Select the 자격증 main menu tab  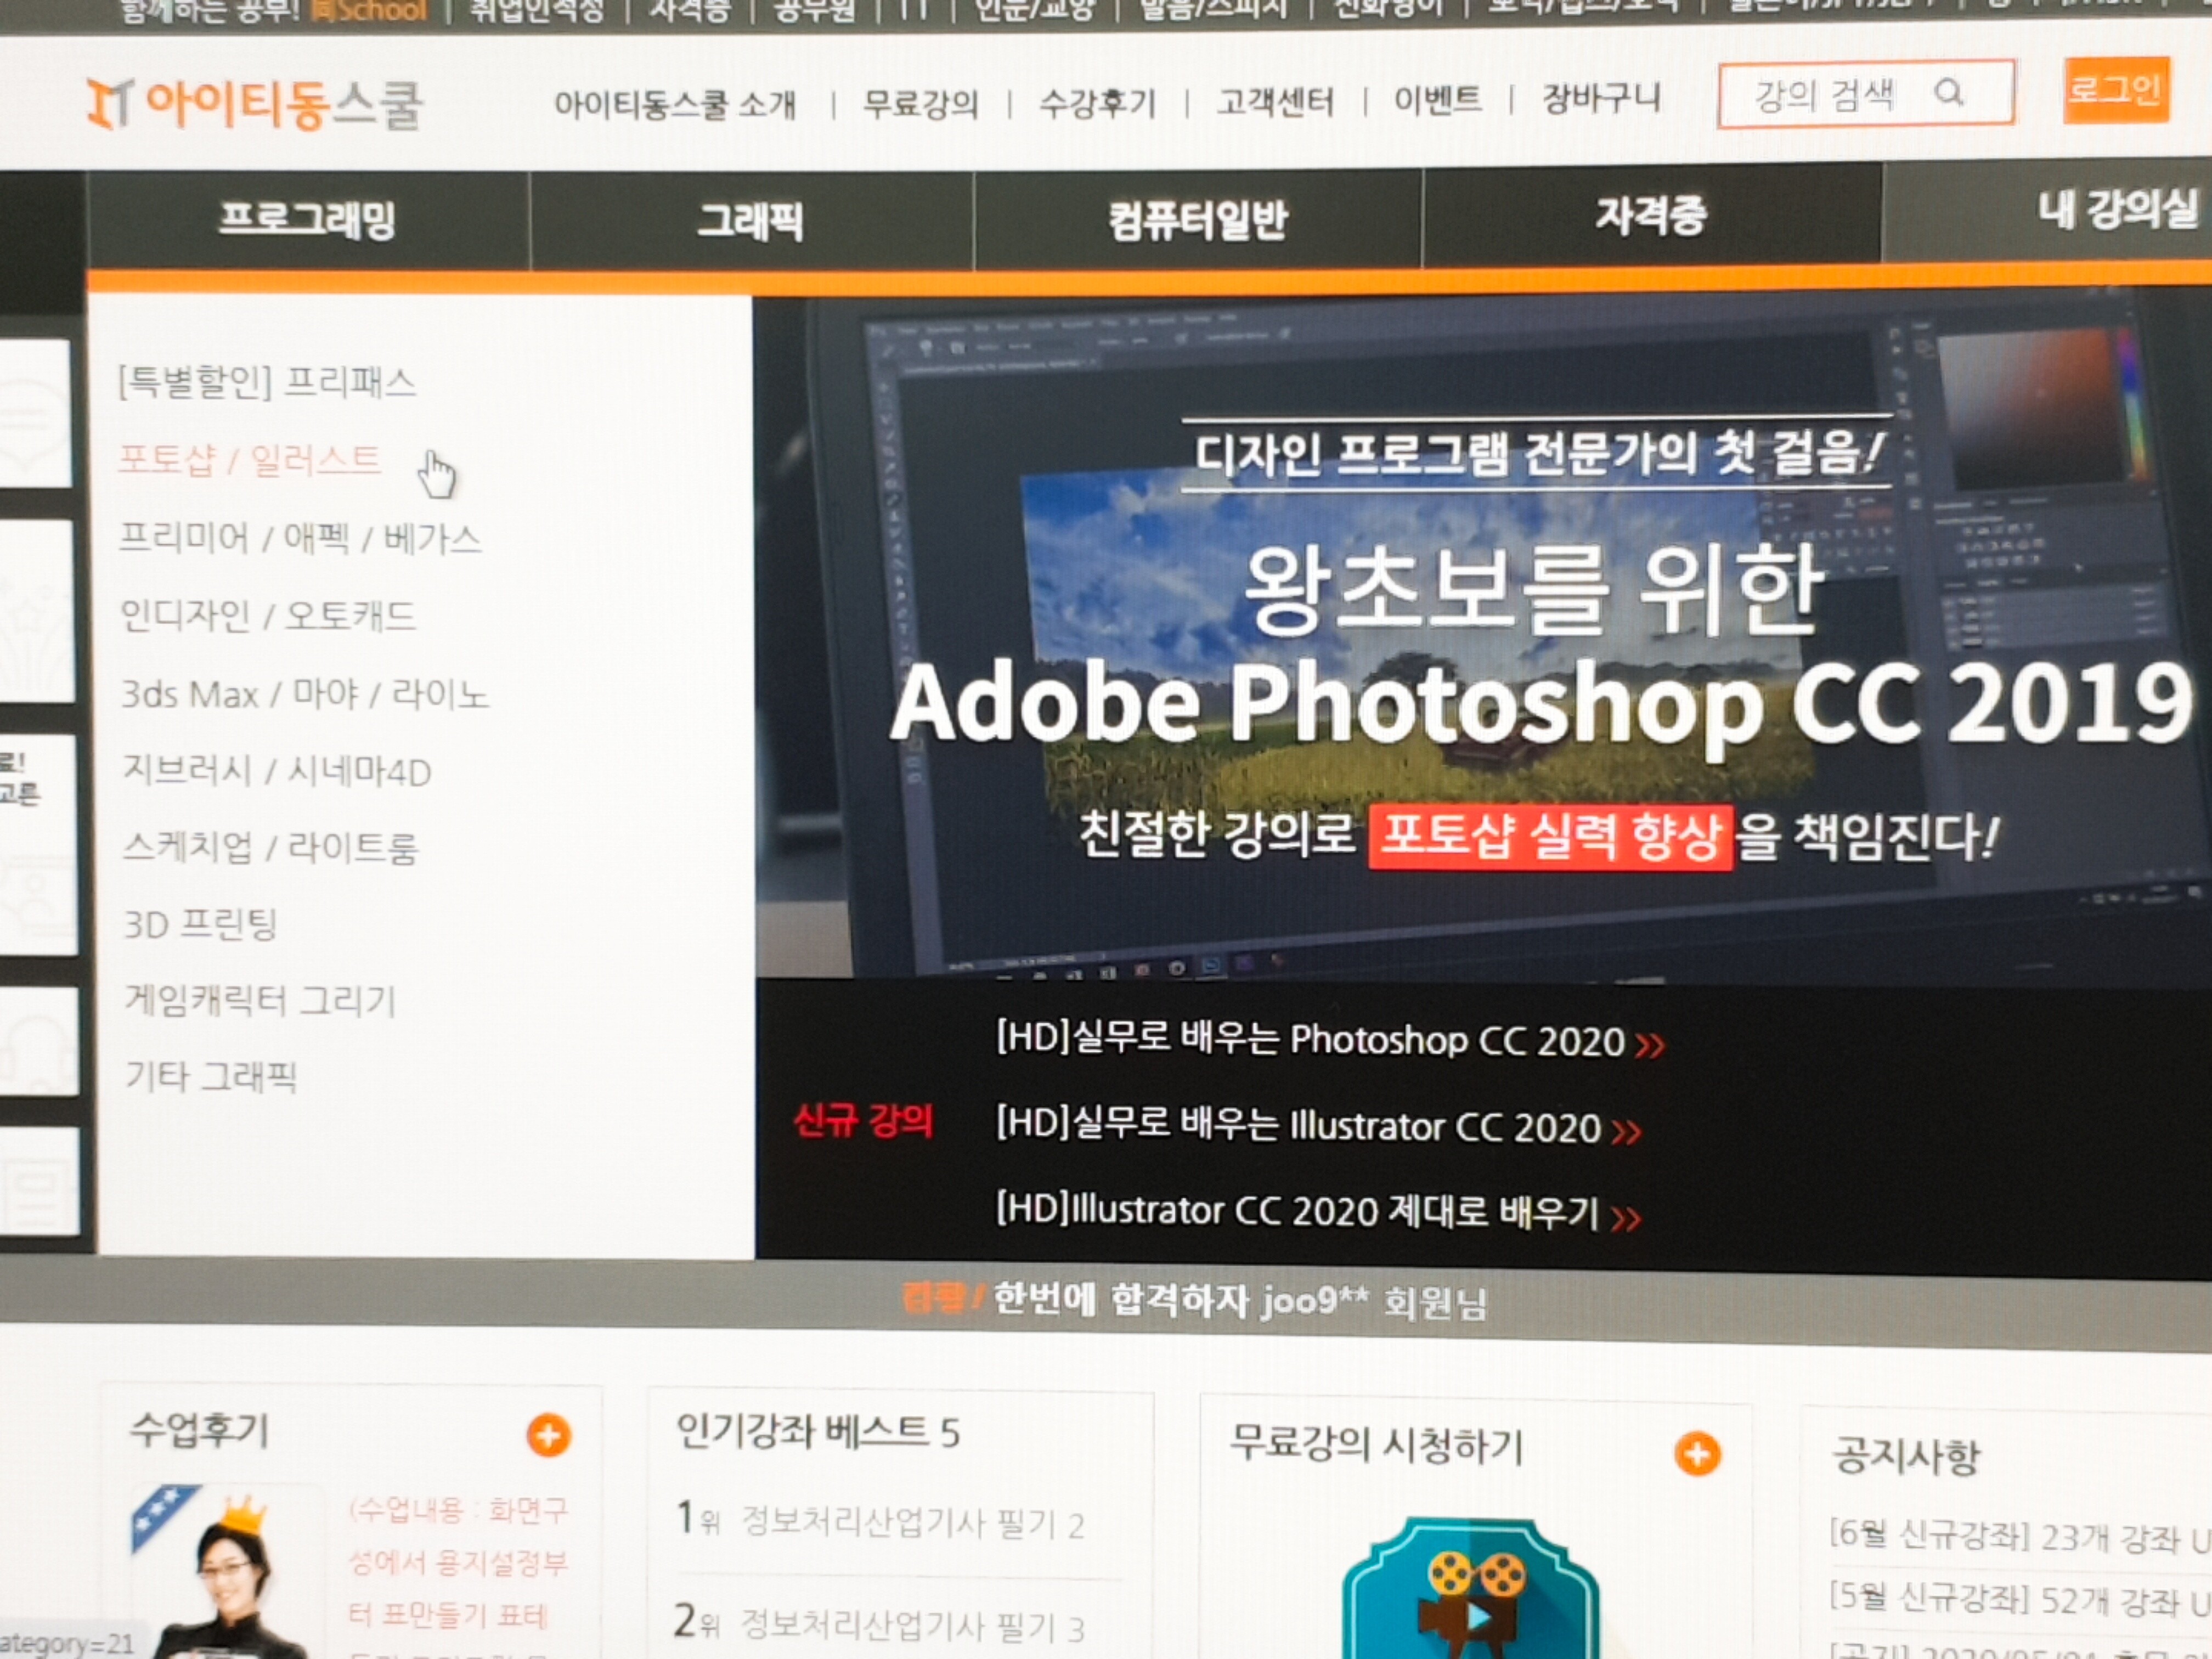(x=1651, y=215)
